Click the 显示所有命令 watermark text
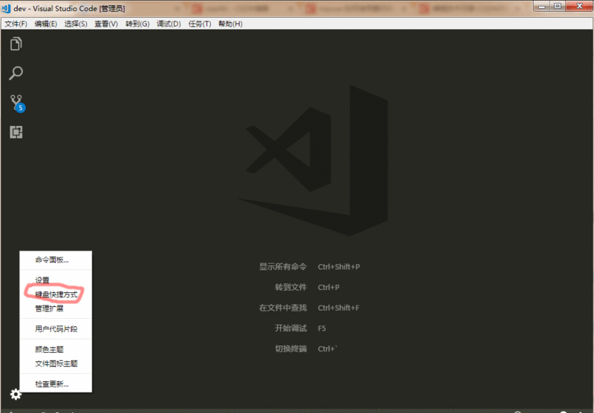The width and height of the screenshot is (594, 413). 283,267
